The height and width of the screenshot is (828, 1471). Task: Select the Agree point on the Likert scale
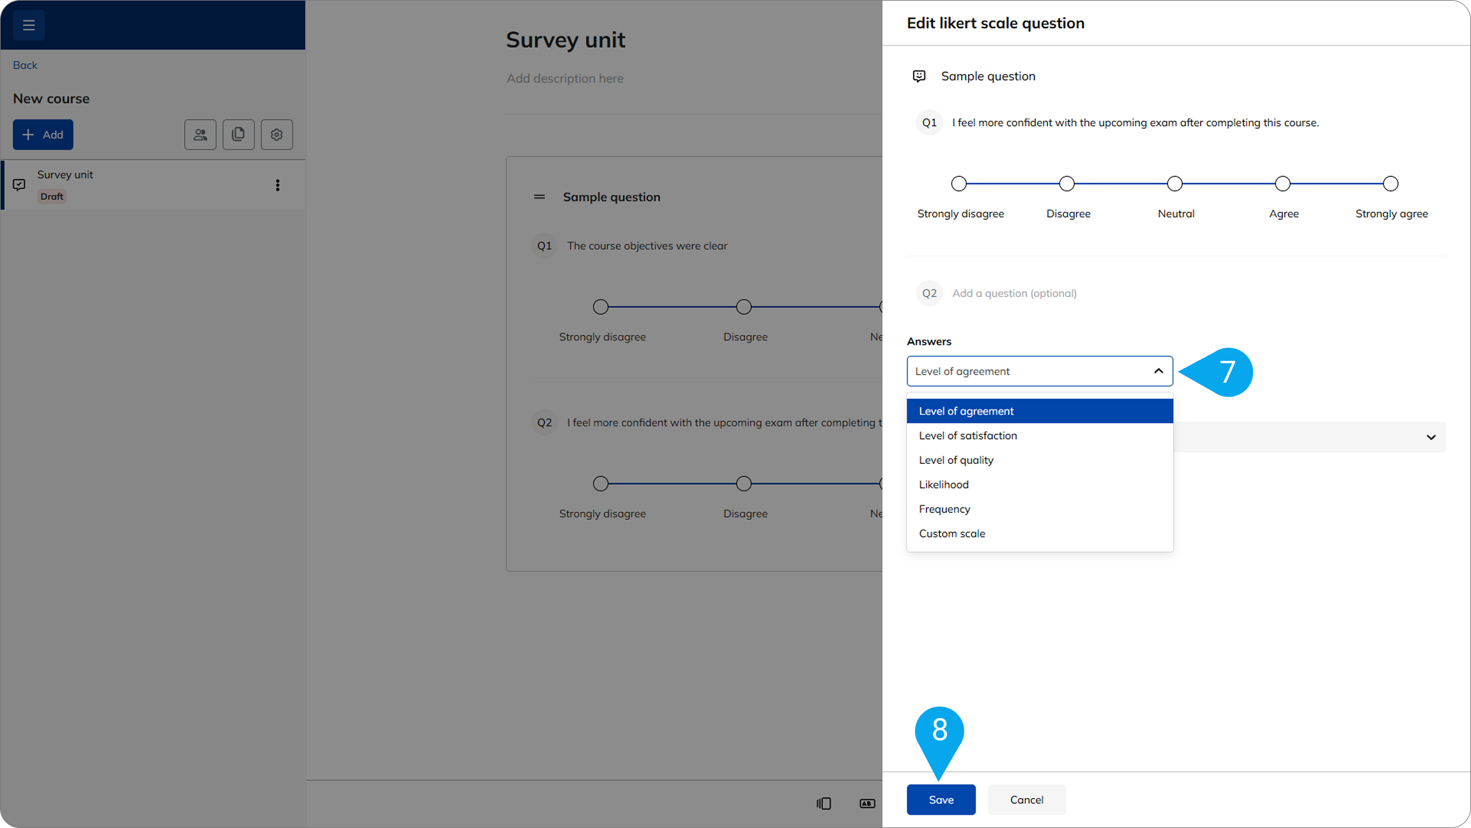coord(1282,184)
